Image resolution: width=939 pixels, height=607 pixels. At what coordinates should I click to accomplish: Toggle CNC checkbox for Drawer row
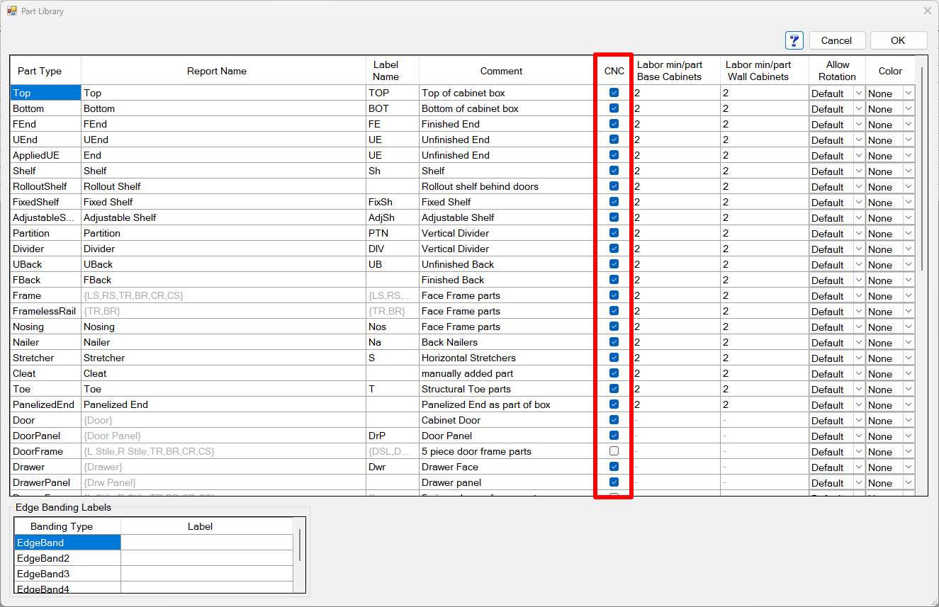click(x=614, y=467)
